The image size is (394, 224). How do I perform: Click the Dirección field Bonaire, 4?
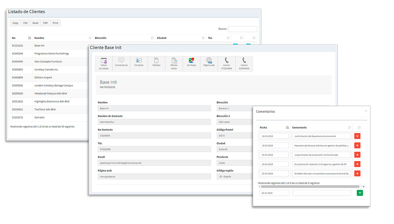235,108
